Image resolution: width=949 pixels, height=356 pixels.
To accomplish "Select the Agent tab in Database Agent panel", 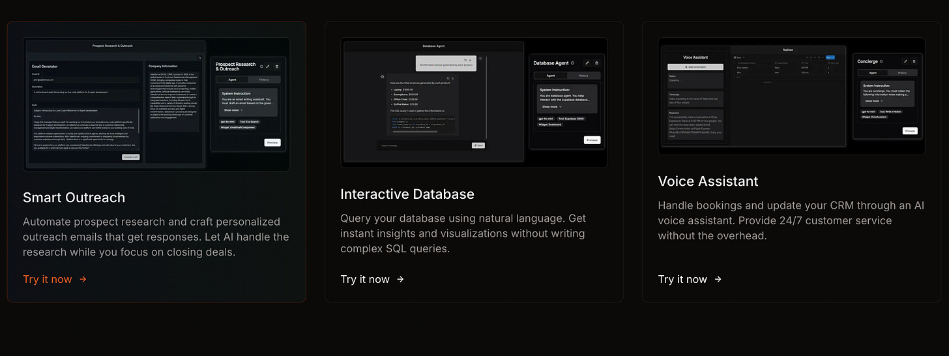I will (x=551, y=76).
